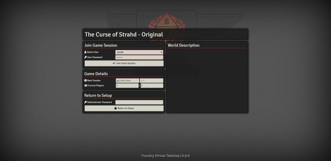Click the clock icon beside Next Session
This screenshot has width=331, height=161.
(85, 81)
